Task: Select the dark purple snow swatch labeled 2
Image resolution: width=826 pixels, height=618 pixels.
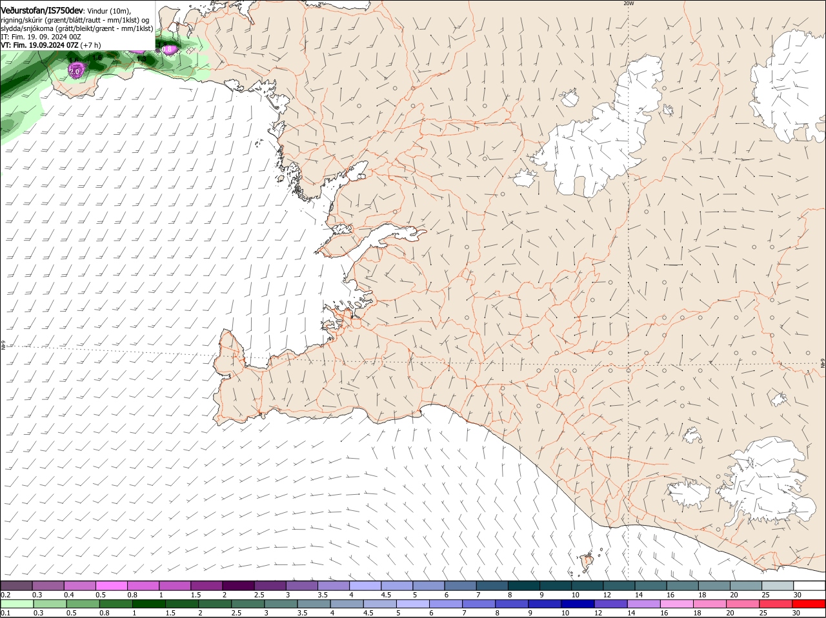Action: point(238,585)
